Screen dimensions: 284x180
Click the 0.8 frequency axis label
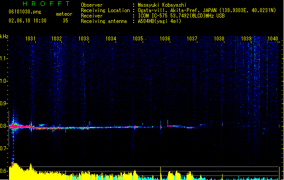[4, 126]
